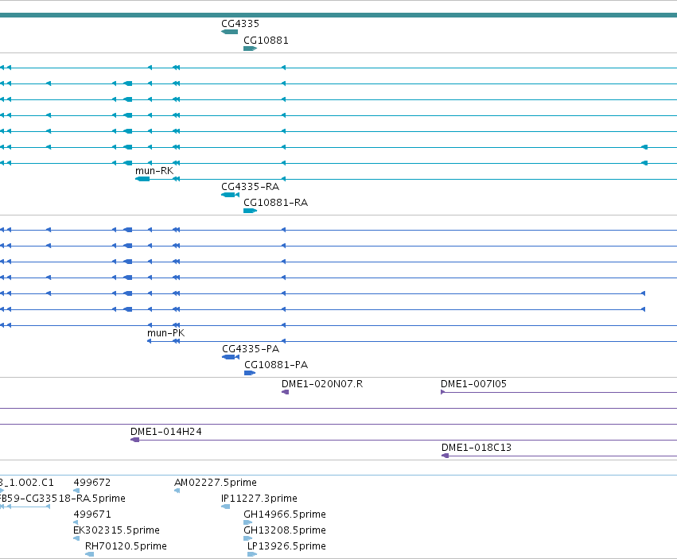This screenshot has width=677, height=559.
Task: Select the AM02227.5prime EST label
Action: tap(216, 482)
